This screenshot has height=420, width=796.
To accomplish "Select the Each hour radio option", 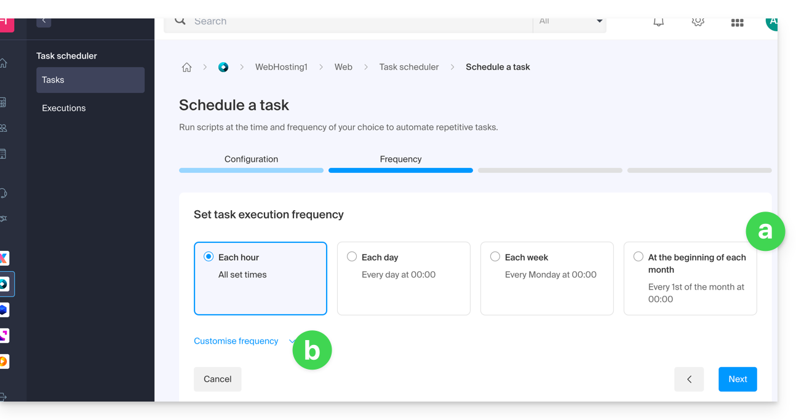I will click(x=209, y=257).
